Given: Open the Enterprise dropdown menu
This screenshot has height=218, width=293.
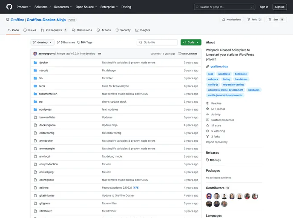Looking at the screenshot, I should point(109,7).
